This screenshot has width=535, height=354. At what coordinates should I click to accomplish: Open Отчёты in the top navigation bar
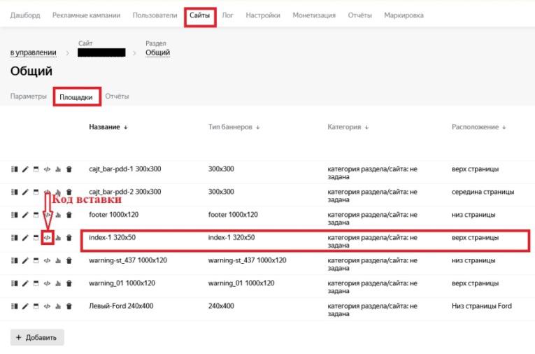[359, 15]
